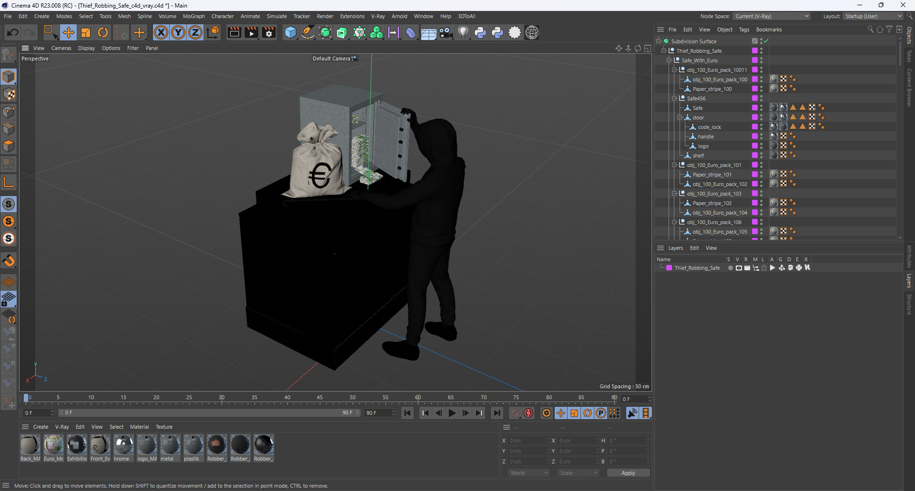Screen dimensions: 915x491
Task: Click first Python script icon
Action: pos(480,32)
